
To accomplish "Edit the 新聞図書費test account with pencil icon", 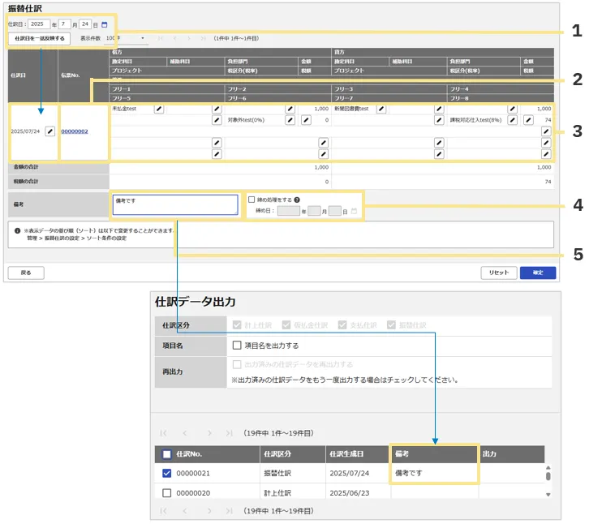I will (x=380, y=109).
